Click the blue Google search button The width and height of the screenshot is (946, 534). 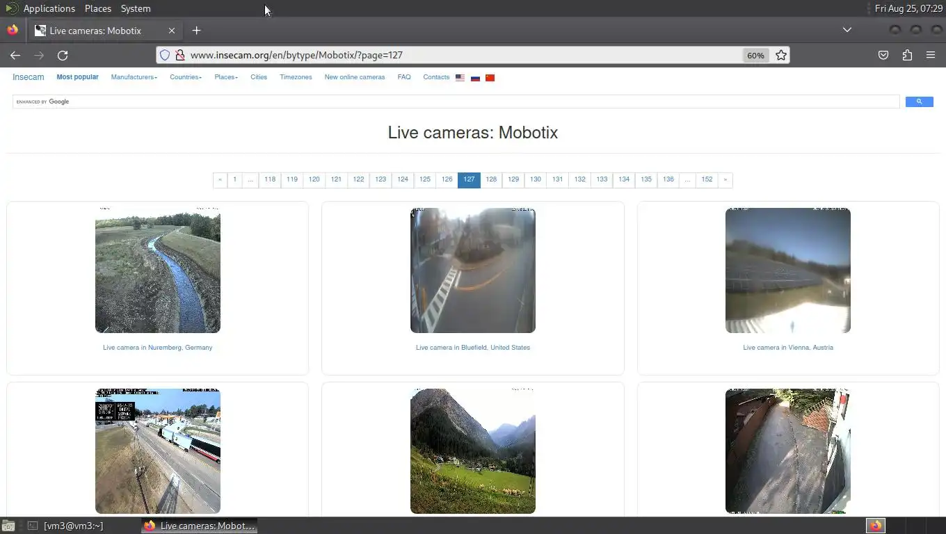point(919,102)
